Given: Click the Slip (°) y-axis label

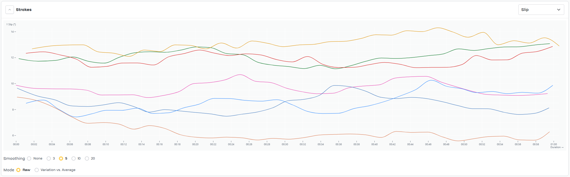Looking at the screenshot, I should 11,25.
